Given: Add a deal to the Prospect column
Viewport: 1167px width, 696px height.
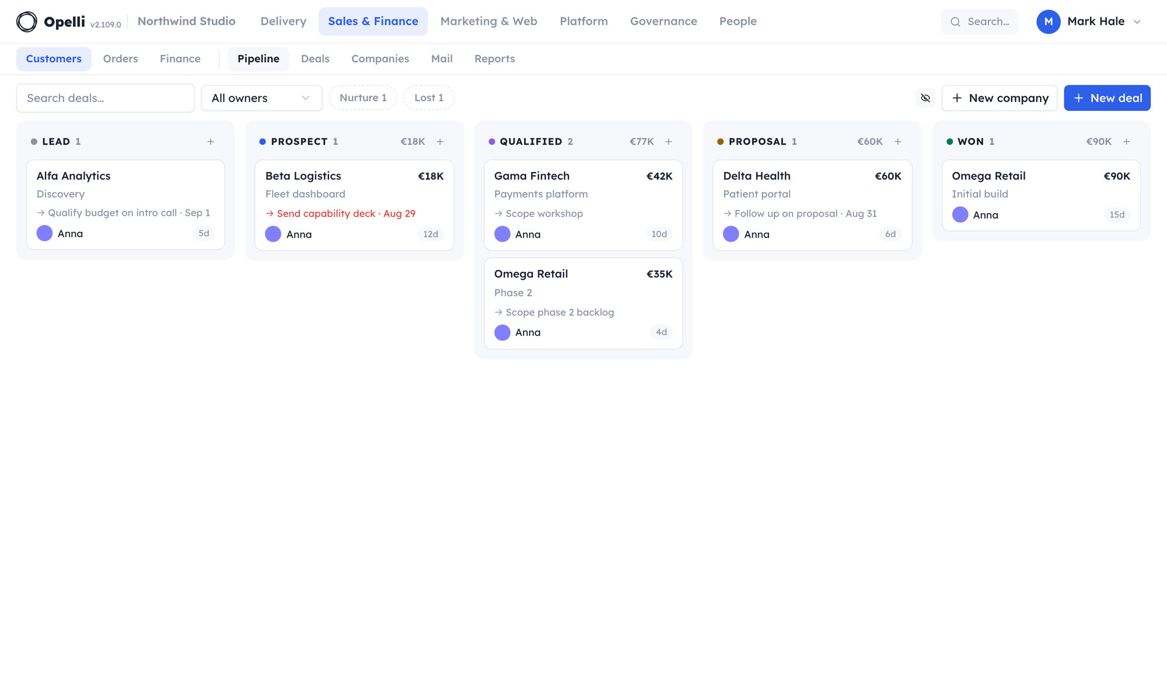Looking at the screenshot, I should (440, 142).
